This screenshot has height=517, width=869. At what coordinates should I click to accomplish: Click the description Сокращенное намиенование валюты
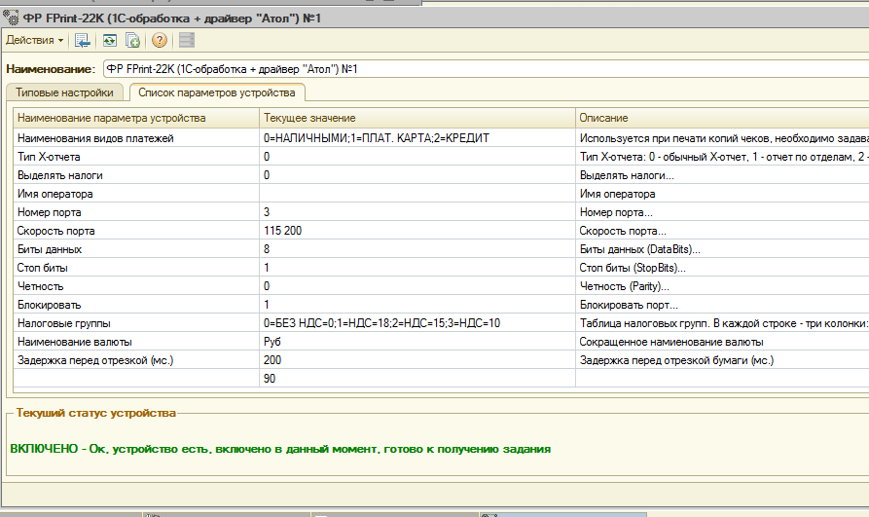point(671,342)
